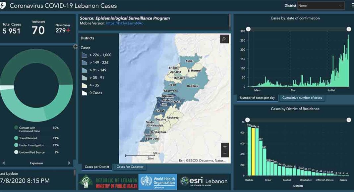Open the hamburger menu at top right
354x192 pixels.
[352, 5]
